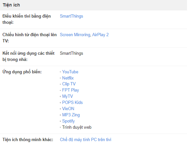Select the Trình duyệt web list item
Image resolution: width=188 pixels, height=145 pixels.
77,127
